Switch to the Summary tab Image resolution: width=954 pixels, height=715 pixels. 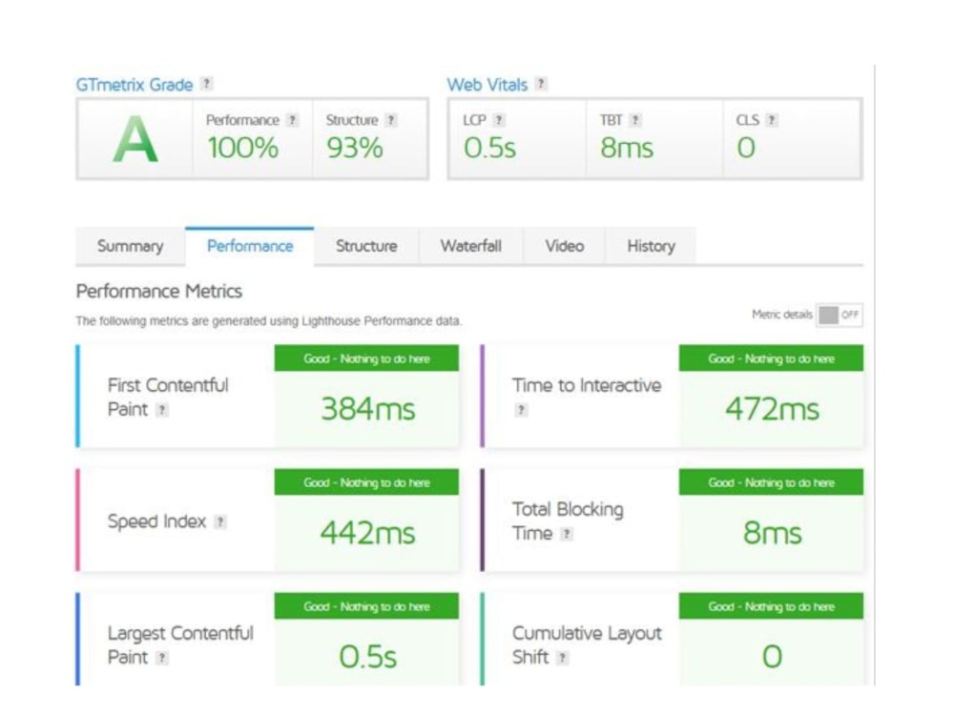(x=130, y=246)
